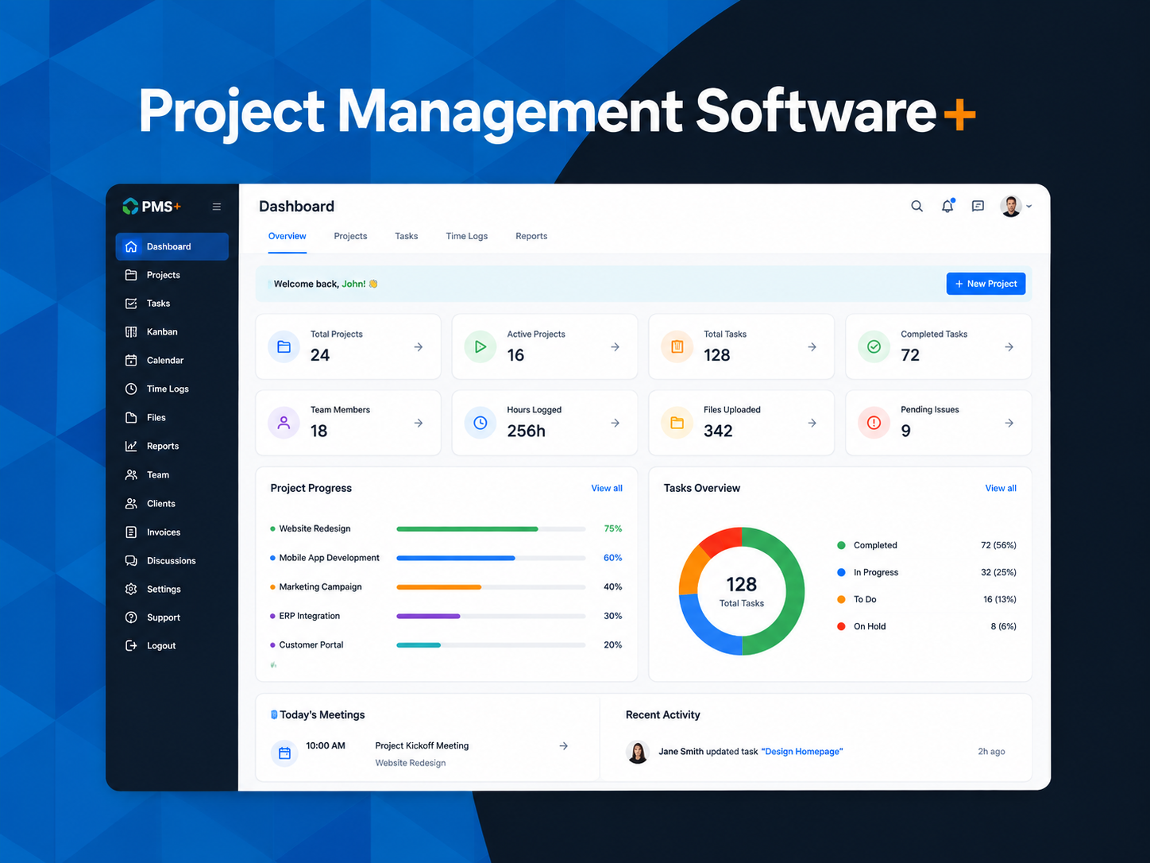Open Calendar from the sidebar
This screenshot has width=1150, height=863.
(172, 361)
